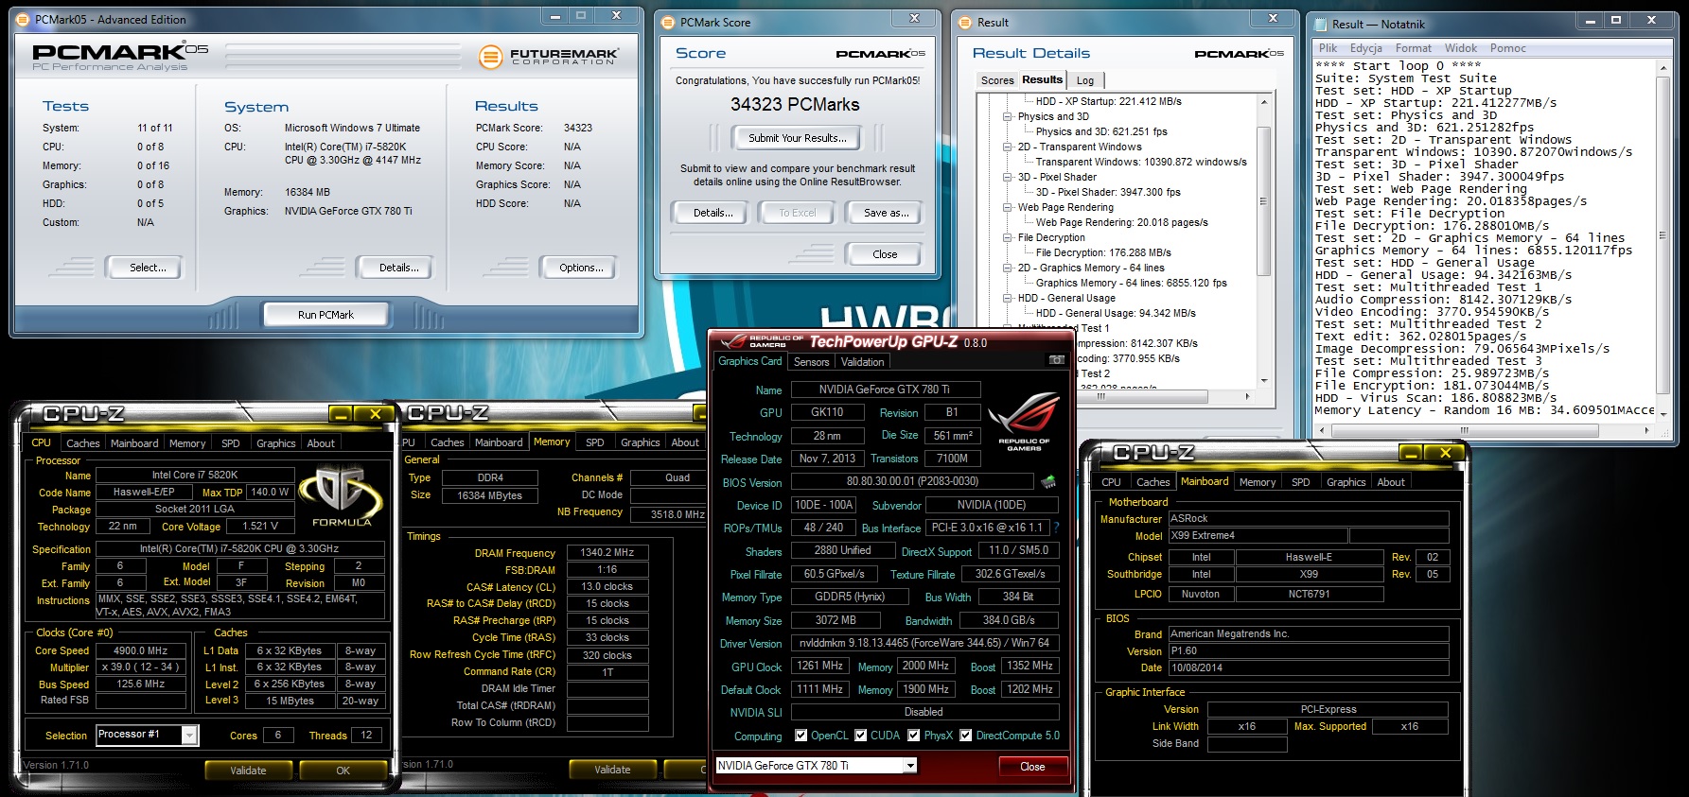Click the DRAM Frequency value 1340.2 MHz
1689x797 pixels.
[x=607, y=552]
